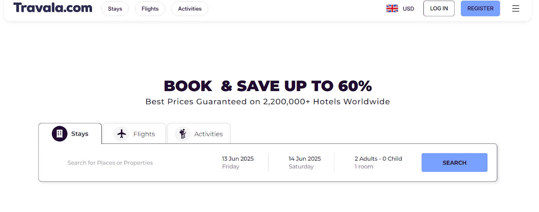Click the Stays building icon
Image resolution: width=539 pixels, height=212 pixels.
tap(60, 134)
